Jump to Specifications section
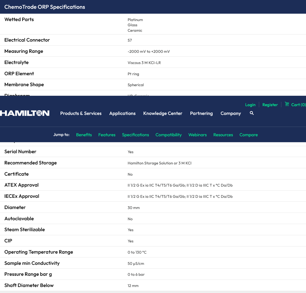 point(135,135)
